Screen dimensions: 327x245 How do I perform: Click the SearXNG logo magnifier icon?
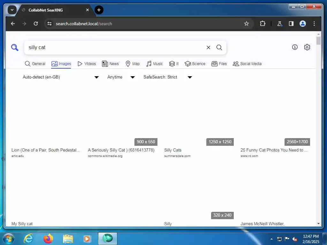(15, 47)
